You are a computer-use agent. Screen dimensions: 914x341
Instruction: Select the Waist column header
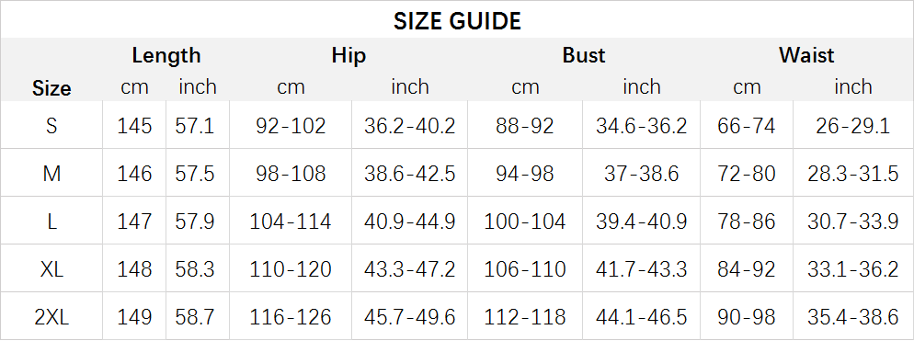[806, 55]
